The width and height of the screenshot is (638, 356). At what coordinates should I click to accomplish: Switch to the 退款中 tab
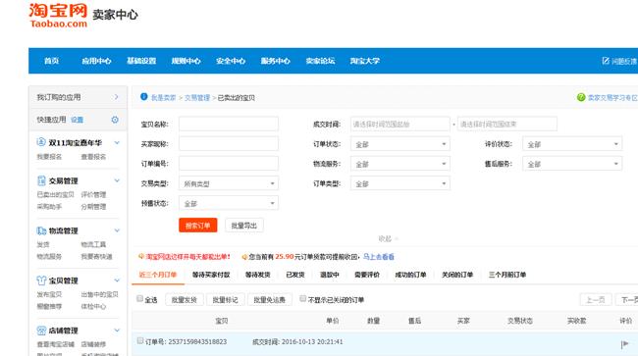coord(330,275)
